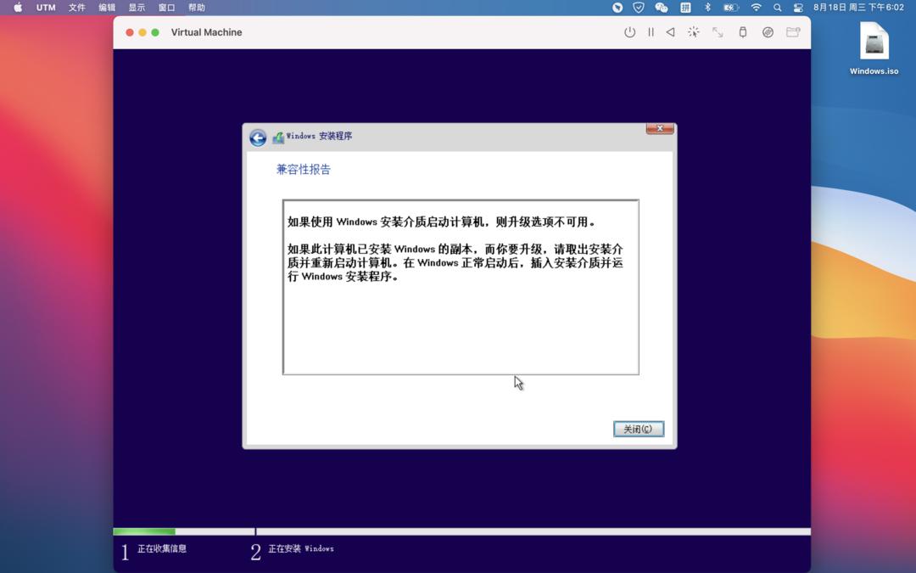Image resolution: width=916 pixels, height=573 pixels.
Task: Open the USB devices icon
Action: pyautogui.click(x=741, y=31)
